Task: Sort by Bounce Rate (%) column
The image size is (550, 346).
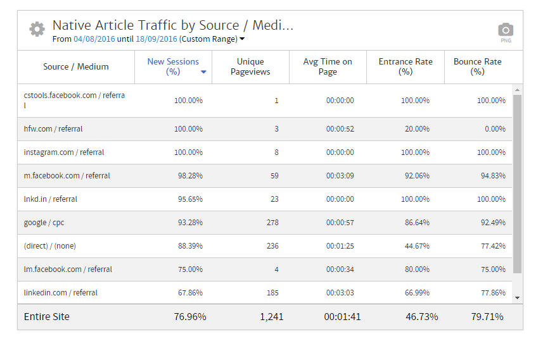Action: [477, 66]
